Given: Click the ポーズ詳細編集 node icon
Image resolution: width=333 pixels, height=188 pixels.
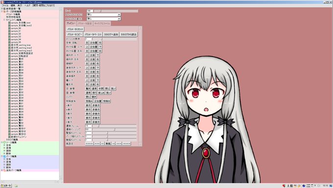Looking at the screenshot, I should coord(4,11).
